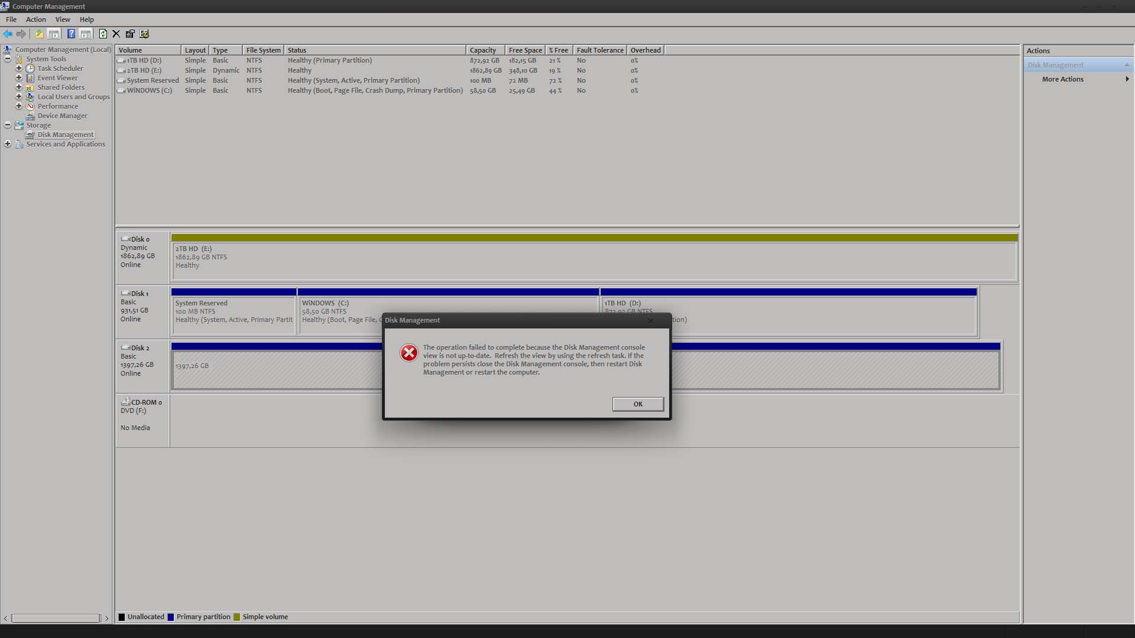
Task: Expand Services and Applications node
Action: [x=8, y=144]
